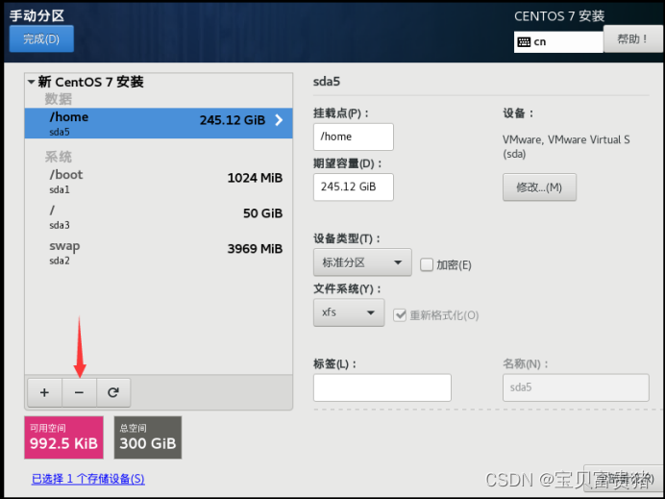
Task: Open the 已选择 1 个存储设备(S) link
Action: 87,479
